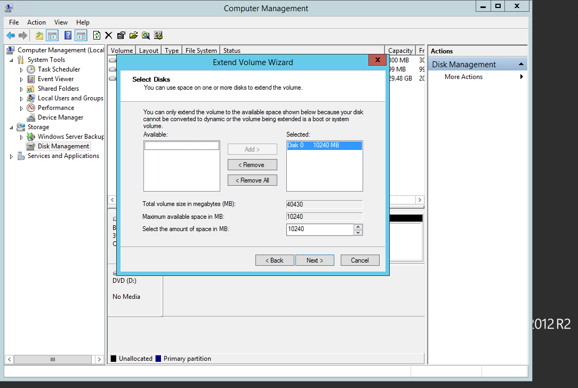Click the blue Help question mark icon
The height and width of the screenshot is (388, 578).
pyautogui.click(x=68, y=35)
